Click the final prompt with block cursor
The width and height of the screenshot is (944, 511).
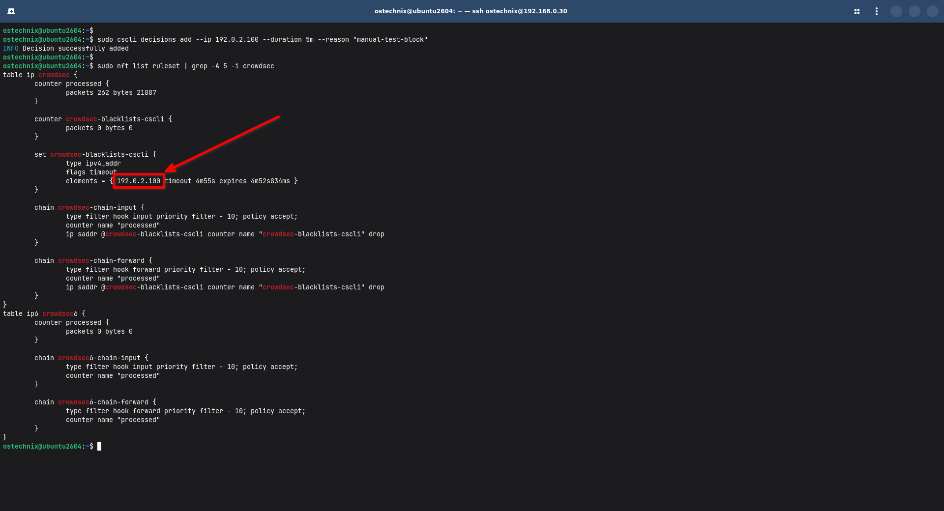point(52,447)
